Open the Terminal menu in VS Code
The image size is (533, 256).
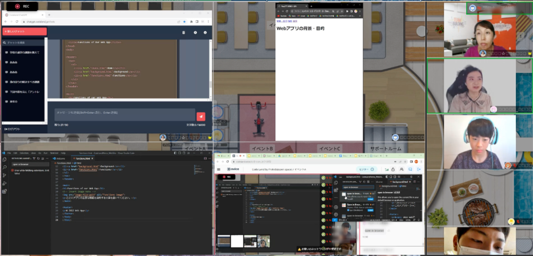tap(53, 153)
